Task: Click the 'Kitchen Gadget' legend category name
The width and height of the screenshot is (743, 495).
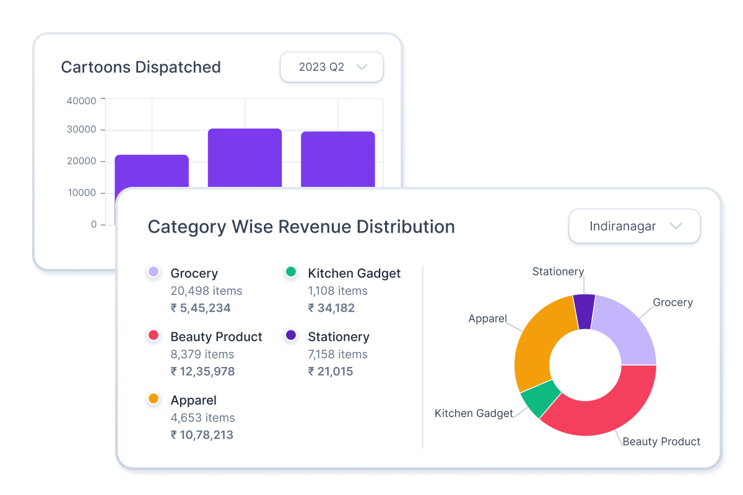Action: point(354,273)
